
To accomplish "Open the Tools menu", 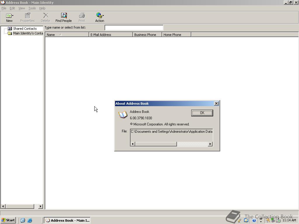I will pos(32,8).
